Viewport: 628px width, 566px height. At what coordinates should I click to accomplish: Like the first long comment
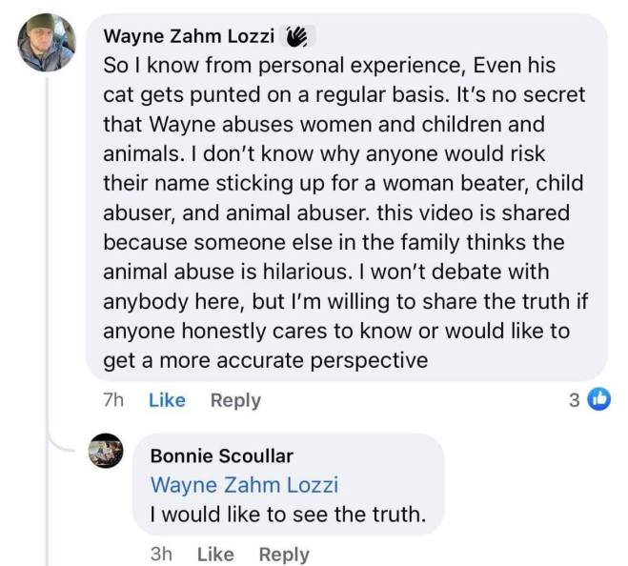point(167,401)
